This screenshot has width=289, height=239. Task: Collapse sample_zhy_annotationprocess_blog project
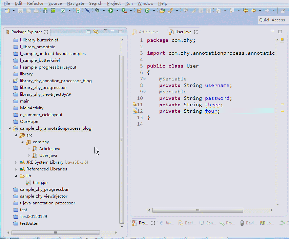point(9,128)
